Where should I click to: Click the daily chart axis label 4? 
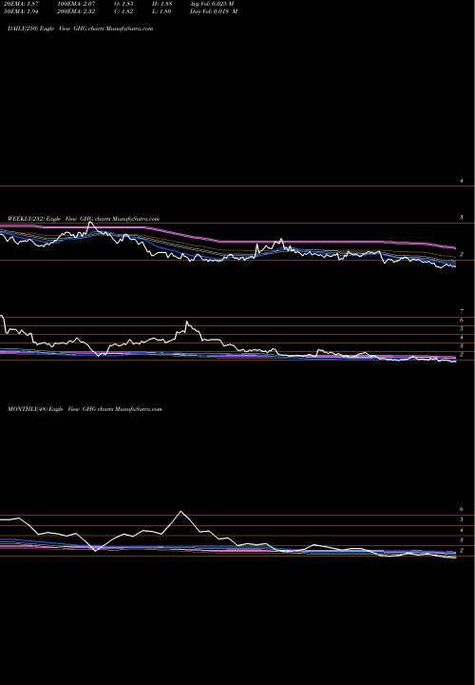coord(462,181)
